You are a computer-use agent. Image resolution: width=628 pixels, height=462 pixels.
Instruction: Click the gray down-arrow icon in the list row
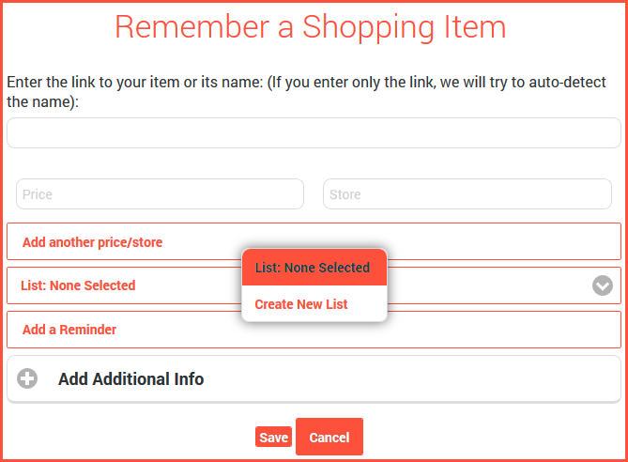coord(603,285)
